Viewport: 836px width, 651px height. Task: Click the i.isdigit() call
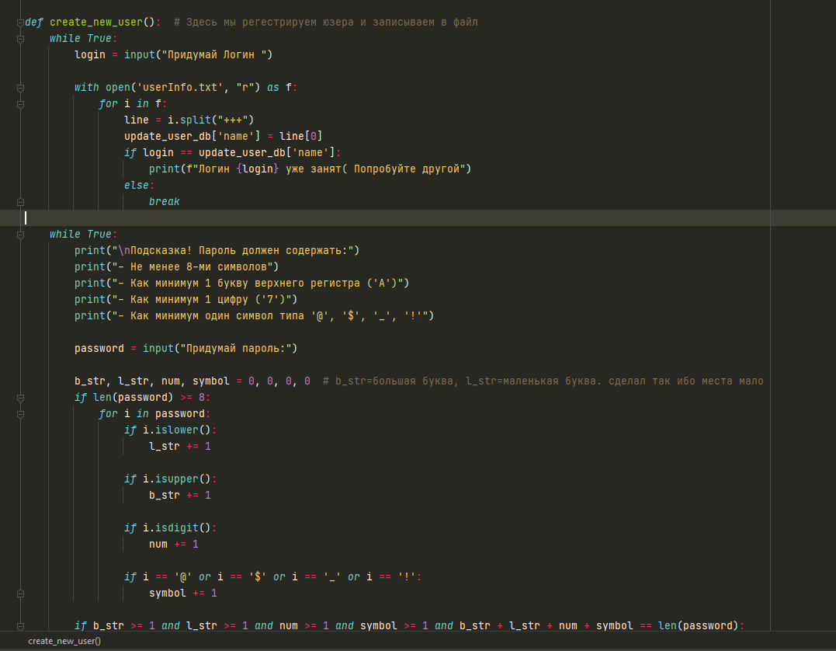(x=177, y=528)
